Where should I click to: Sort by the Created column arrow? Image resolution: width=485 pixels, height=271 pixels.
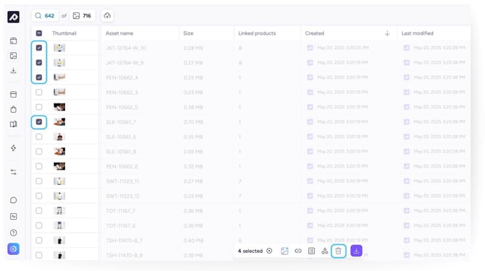387,33
